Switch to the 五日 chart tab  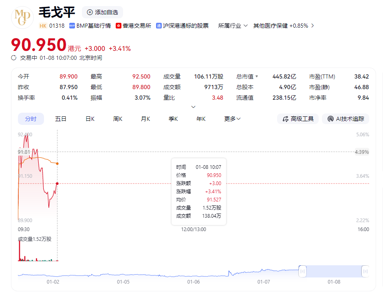click(x=61, y=119)
